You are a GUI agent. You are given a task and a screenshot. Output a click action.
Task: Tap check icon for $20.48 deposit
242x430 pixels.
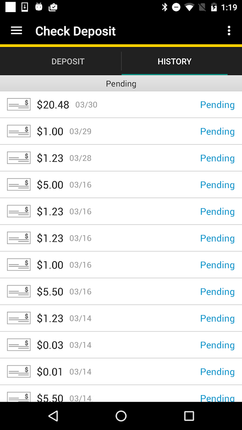(19, 104)
